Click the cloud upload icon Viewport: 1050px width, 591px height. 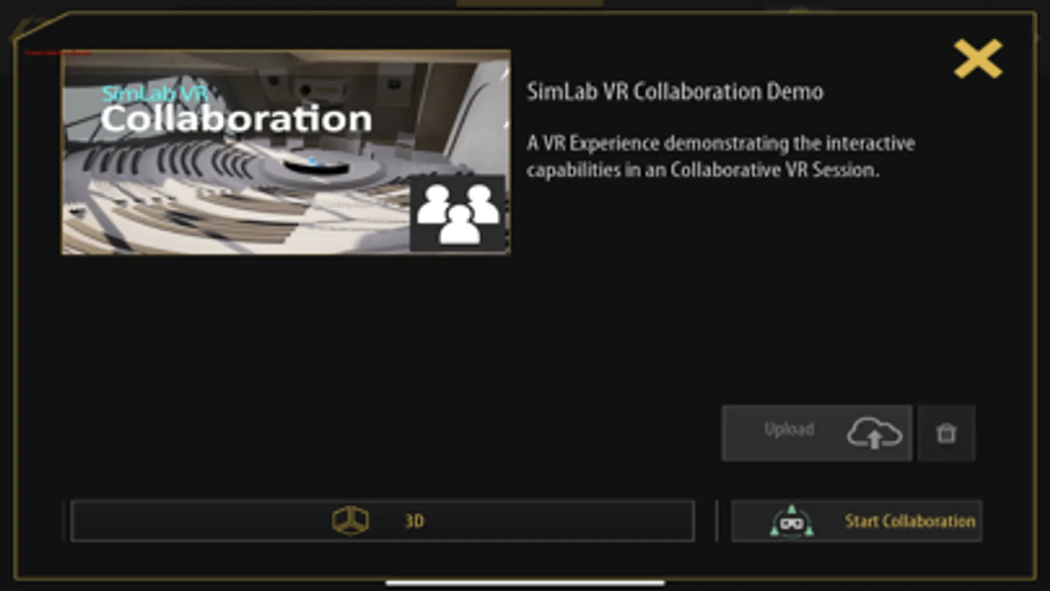pyautogui.click(x=874, y=433)
